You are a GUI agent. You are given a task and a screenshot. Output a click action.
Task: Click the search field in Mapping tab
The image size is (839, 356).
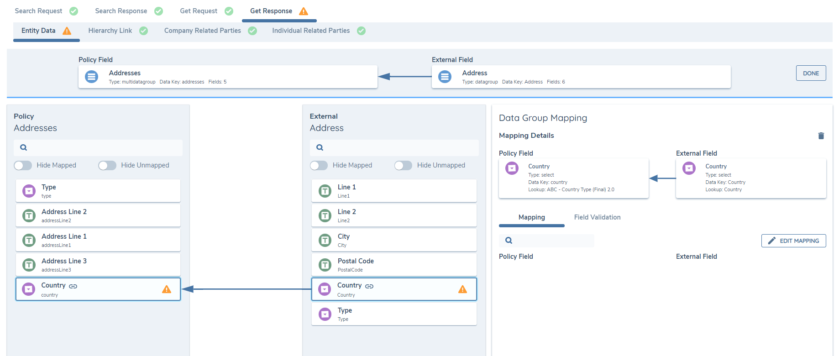click(552, 241)
